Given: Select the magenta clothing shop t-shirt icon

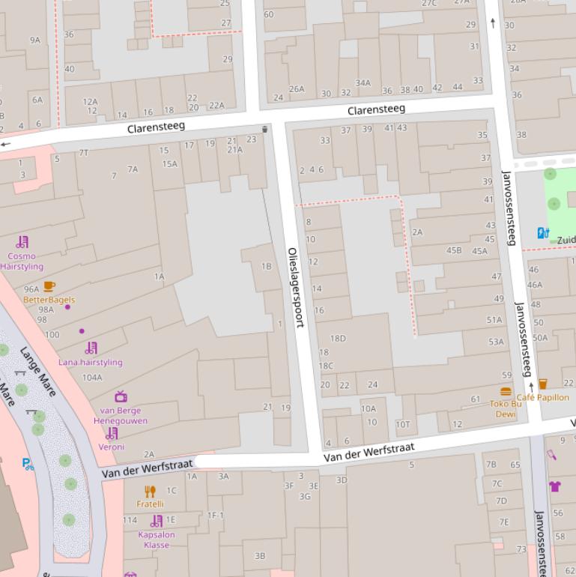Looking at the screenshot, I should pos(554,486).
